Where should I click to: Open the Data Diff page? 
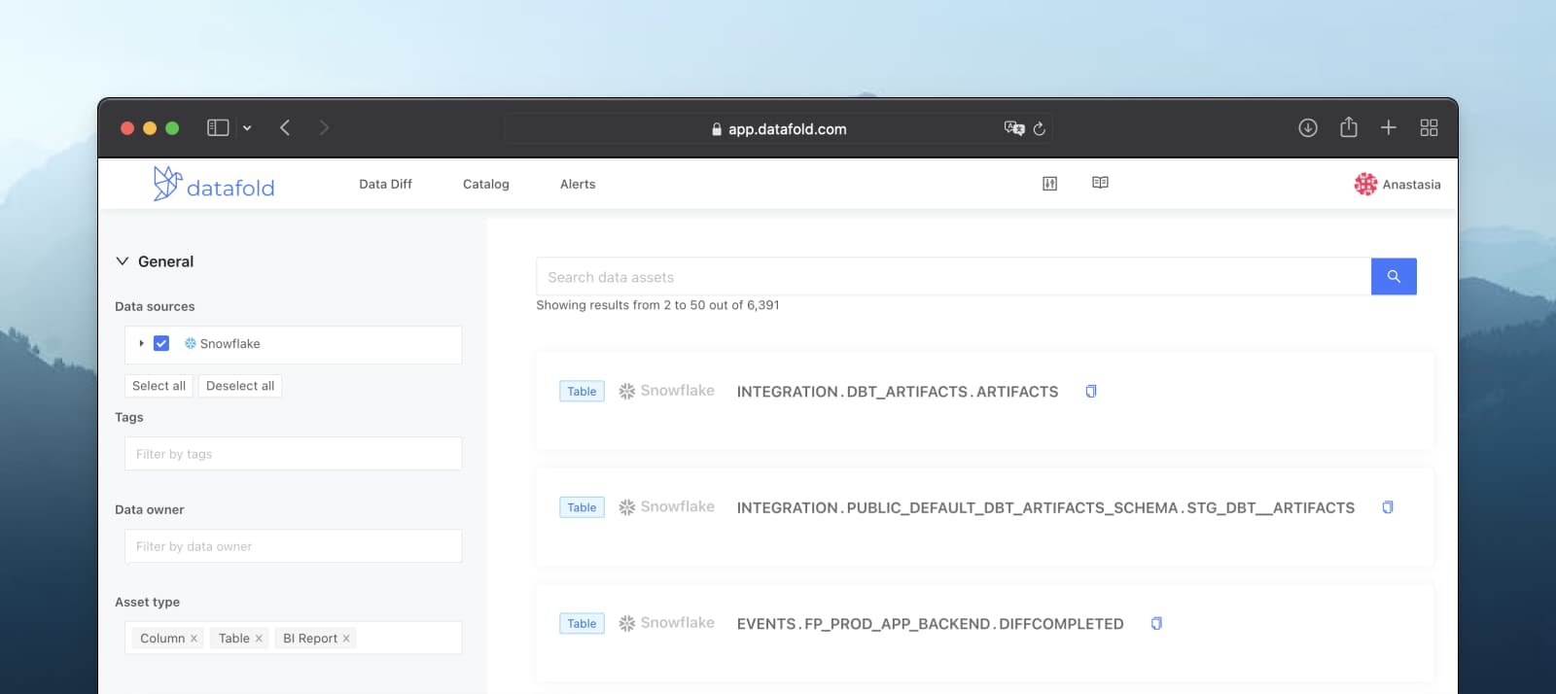point(385,184)
